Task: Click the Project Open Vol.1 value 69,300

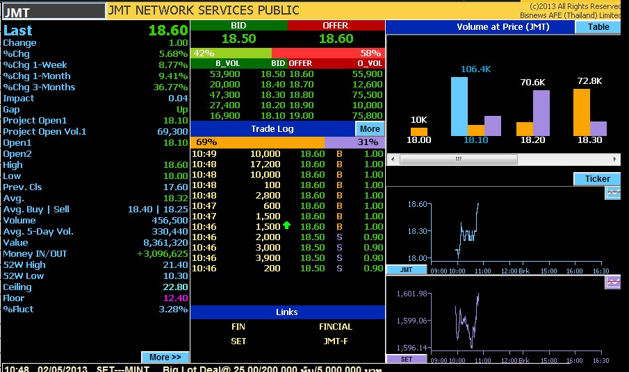Action: click(172, 131)
